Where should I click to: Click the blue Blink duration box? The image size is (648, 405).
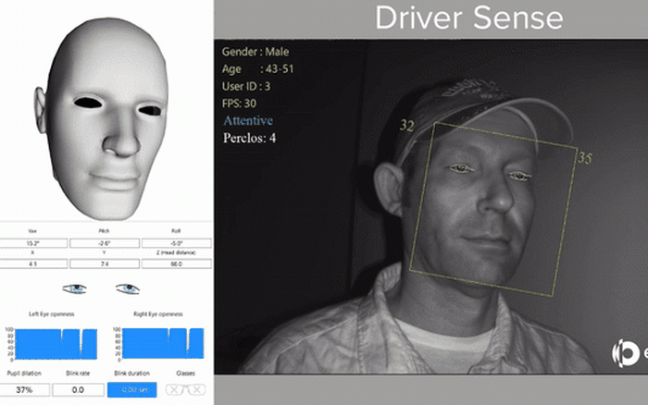click(x=131, y=389)
